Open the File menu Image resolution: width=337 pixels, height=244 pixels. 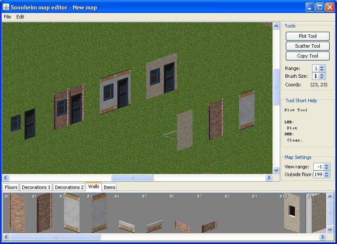point(7,17)
